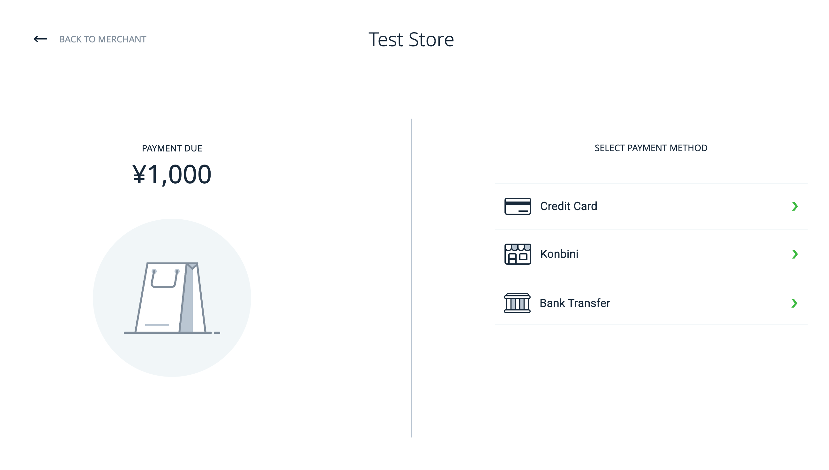Viewport: 829px width, 470px height.
Task: Select the Credit Card payment row
Action: pos(651,207)
